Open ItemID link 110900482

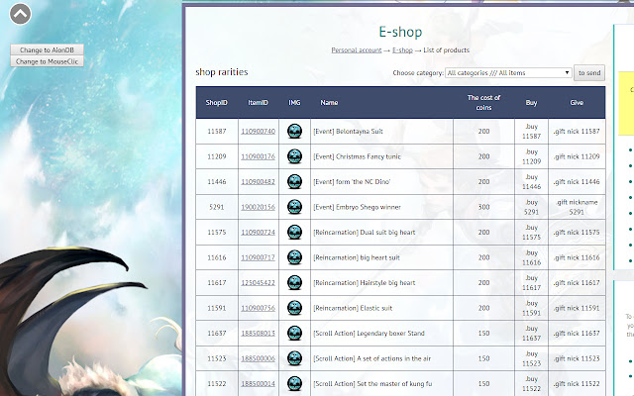258,182
